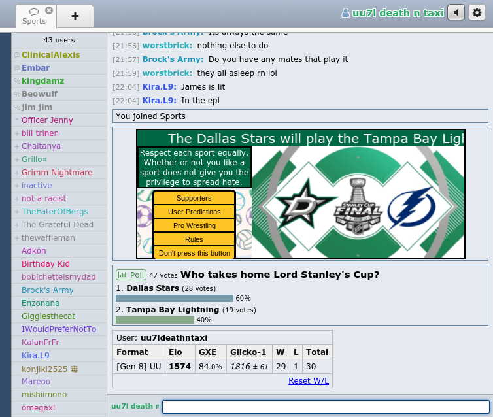Open the Supporters button
This screenshot has height=417, width=493.
click(194, 198)
